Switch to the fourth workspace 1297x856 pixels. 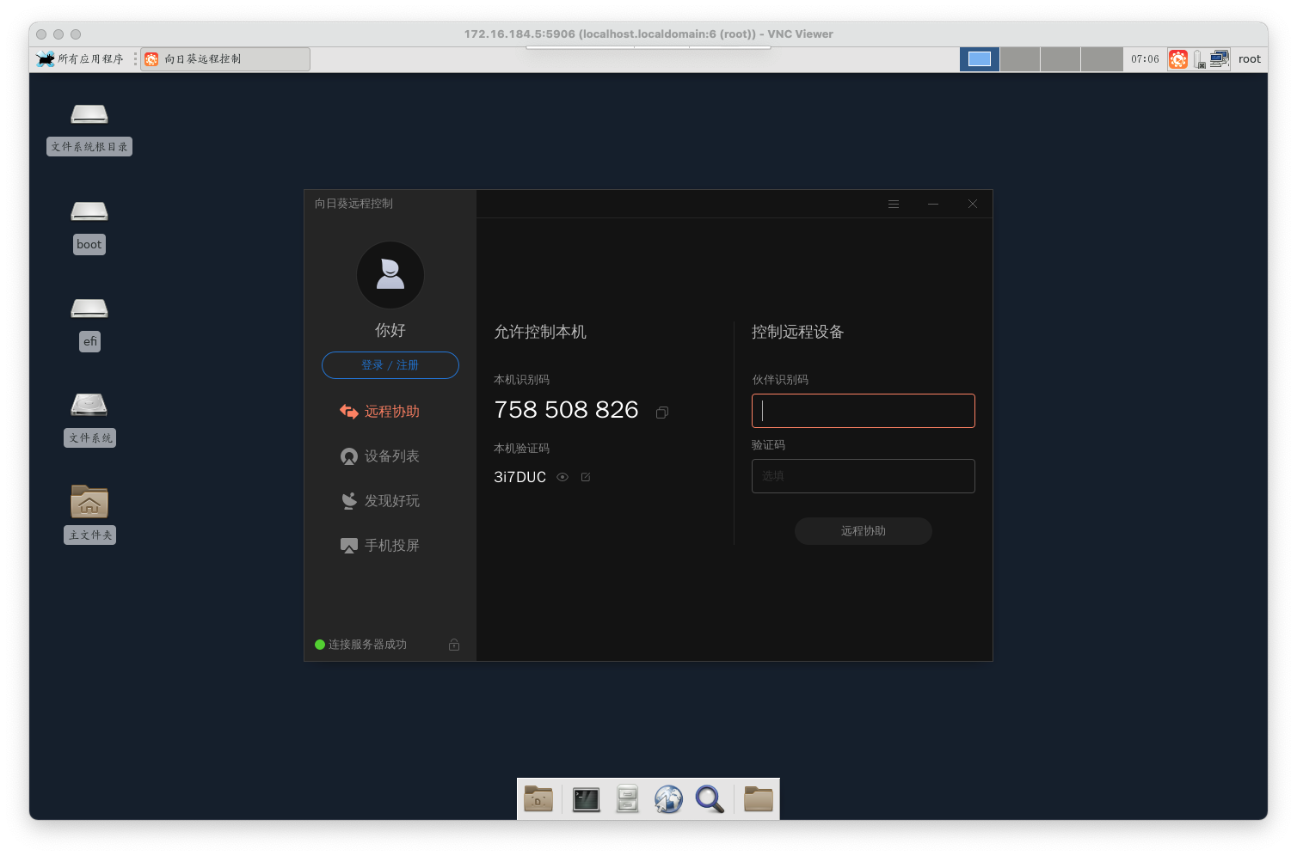1101,59
